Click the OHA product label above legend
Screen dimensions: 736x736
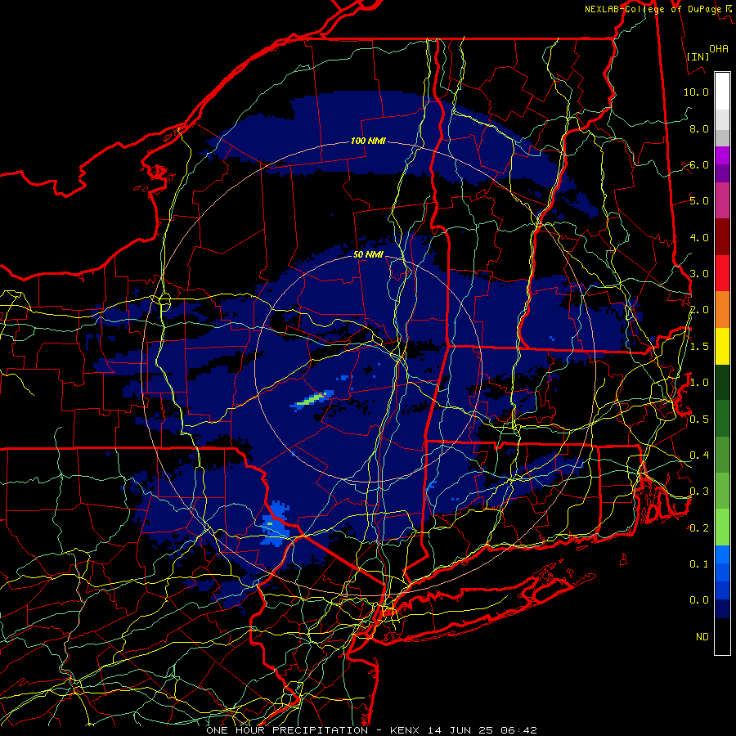[718, 48]
